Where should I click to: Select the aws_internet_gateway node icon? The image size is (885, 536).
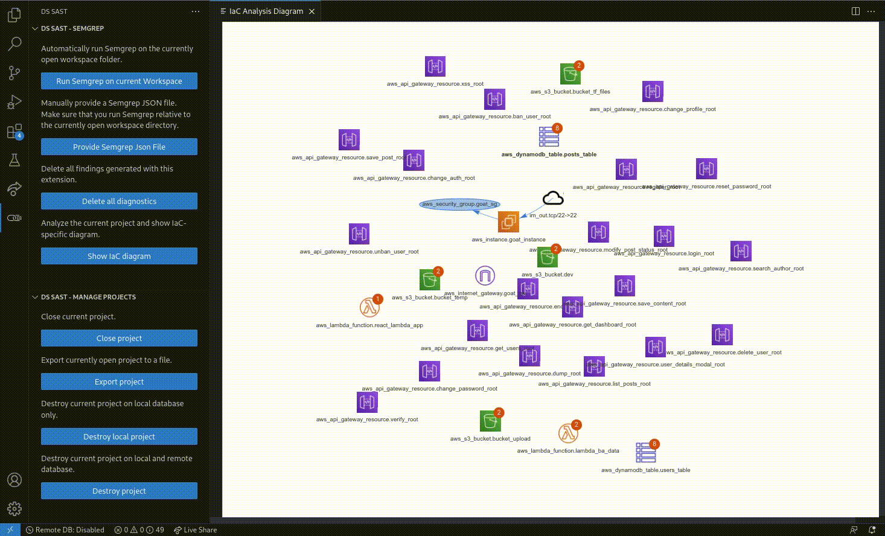(x=485, y=276)
